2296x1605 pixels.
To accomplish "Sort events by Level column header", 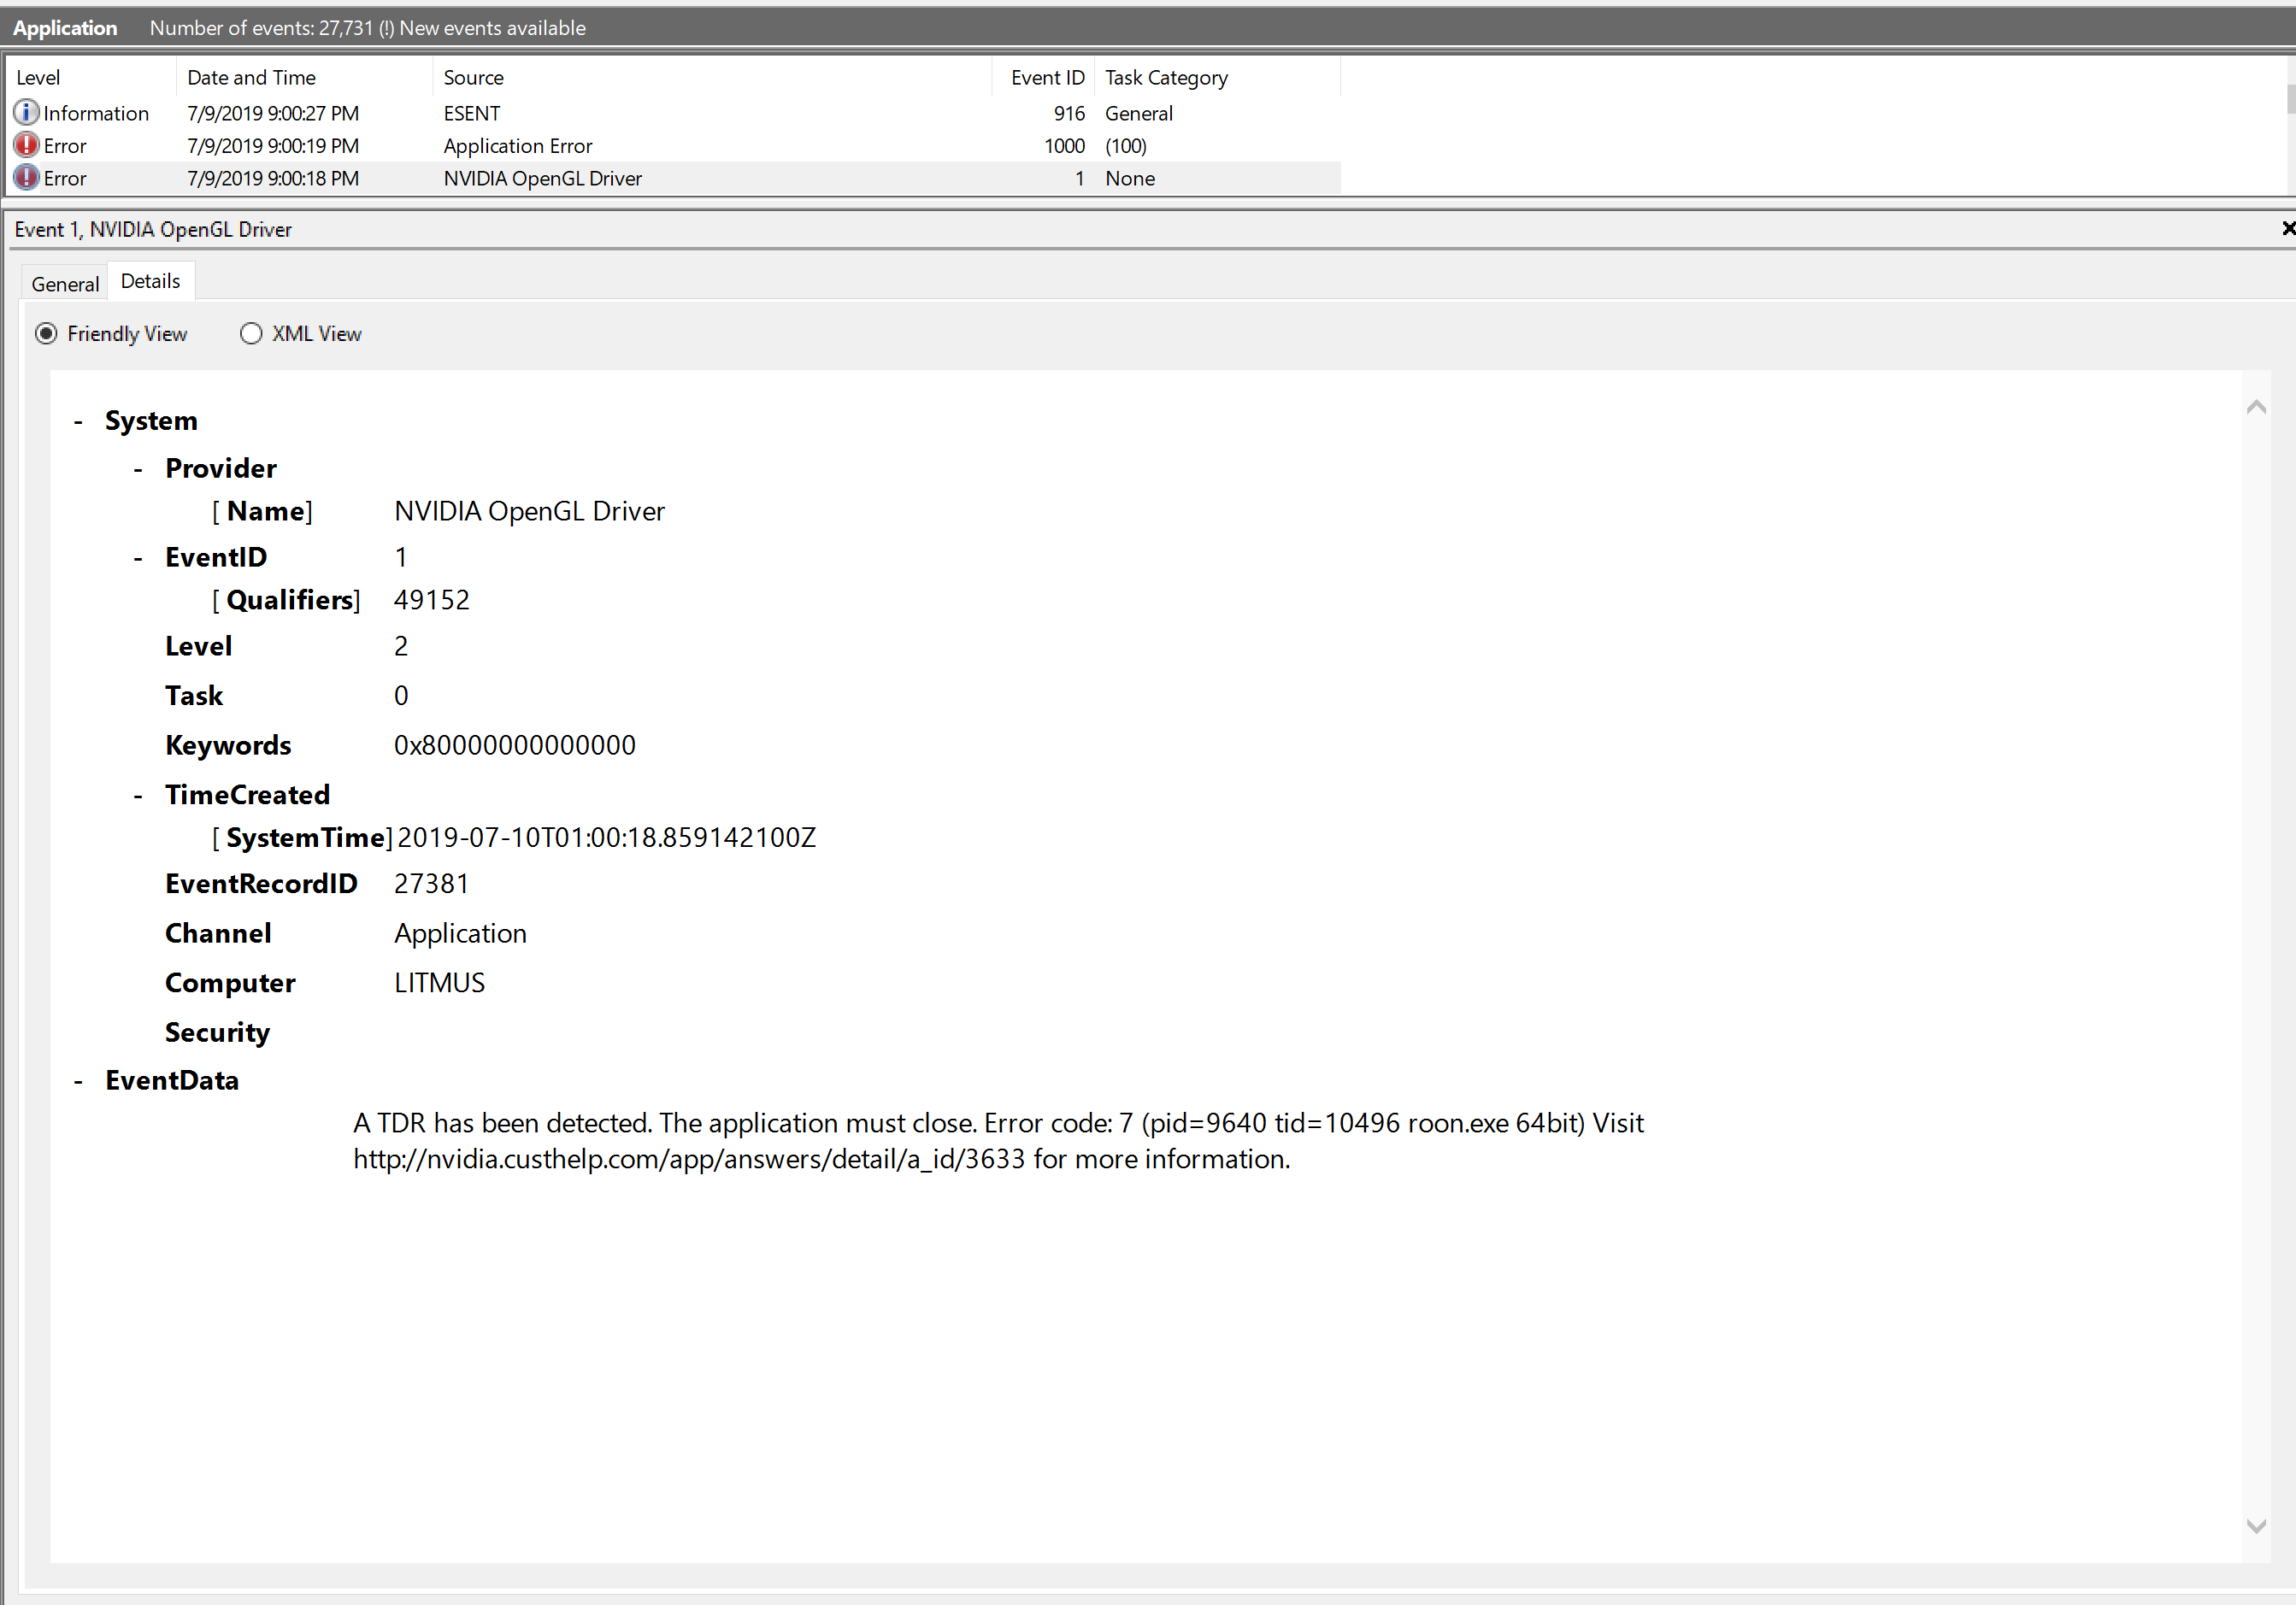I will [92, 77].
